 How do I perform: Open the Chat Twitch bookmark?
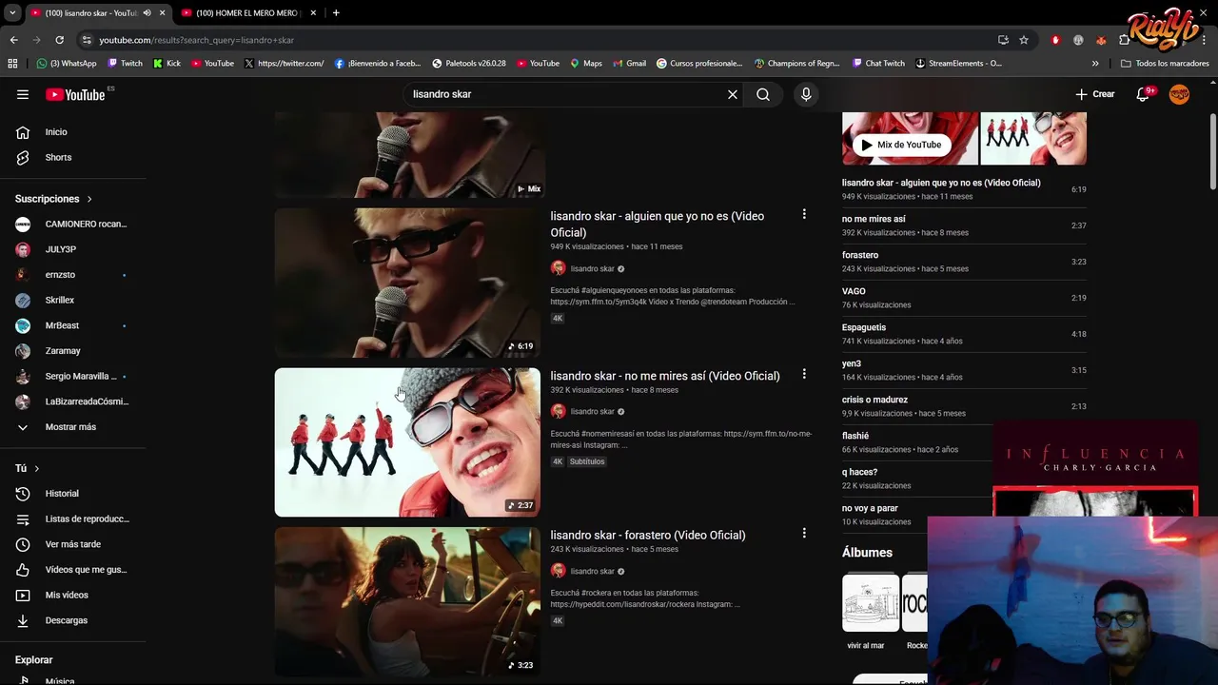tap(877, 63)
